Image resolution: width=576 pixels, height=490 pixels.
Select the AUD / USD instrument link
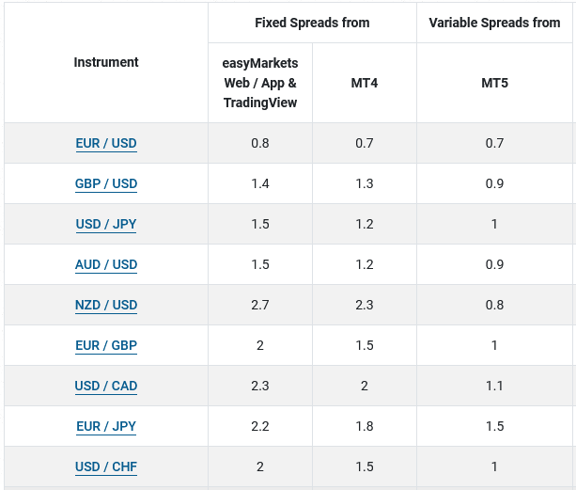[x=106, y=265]
